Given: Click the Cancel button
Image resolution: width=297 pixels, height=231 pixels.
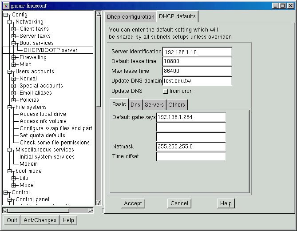Looking at the screenshot, I should coord(179,203).
